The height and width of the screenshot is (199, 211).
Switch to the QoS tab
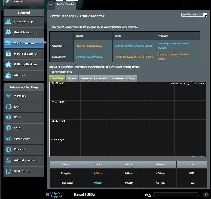click(51, 4)
